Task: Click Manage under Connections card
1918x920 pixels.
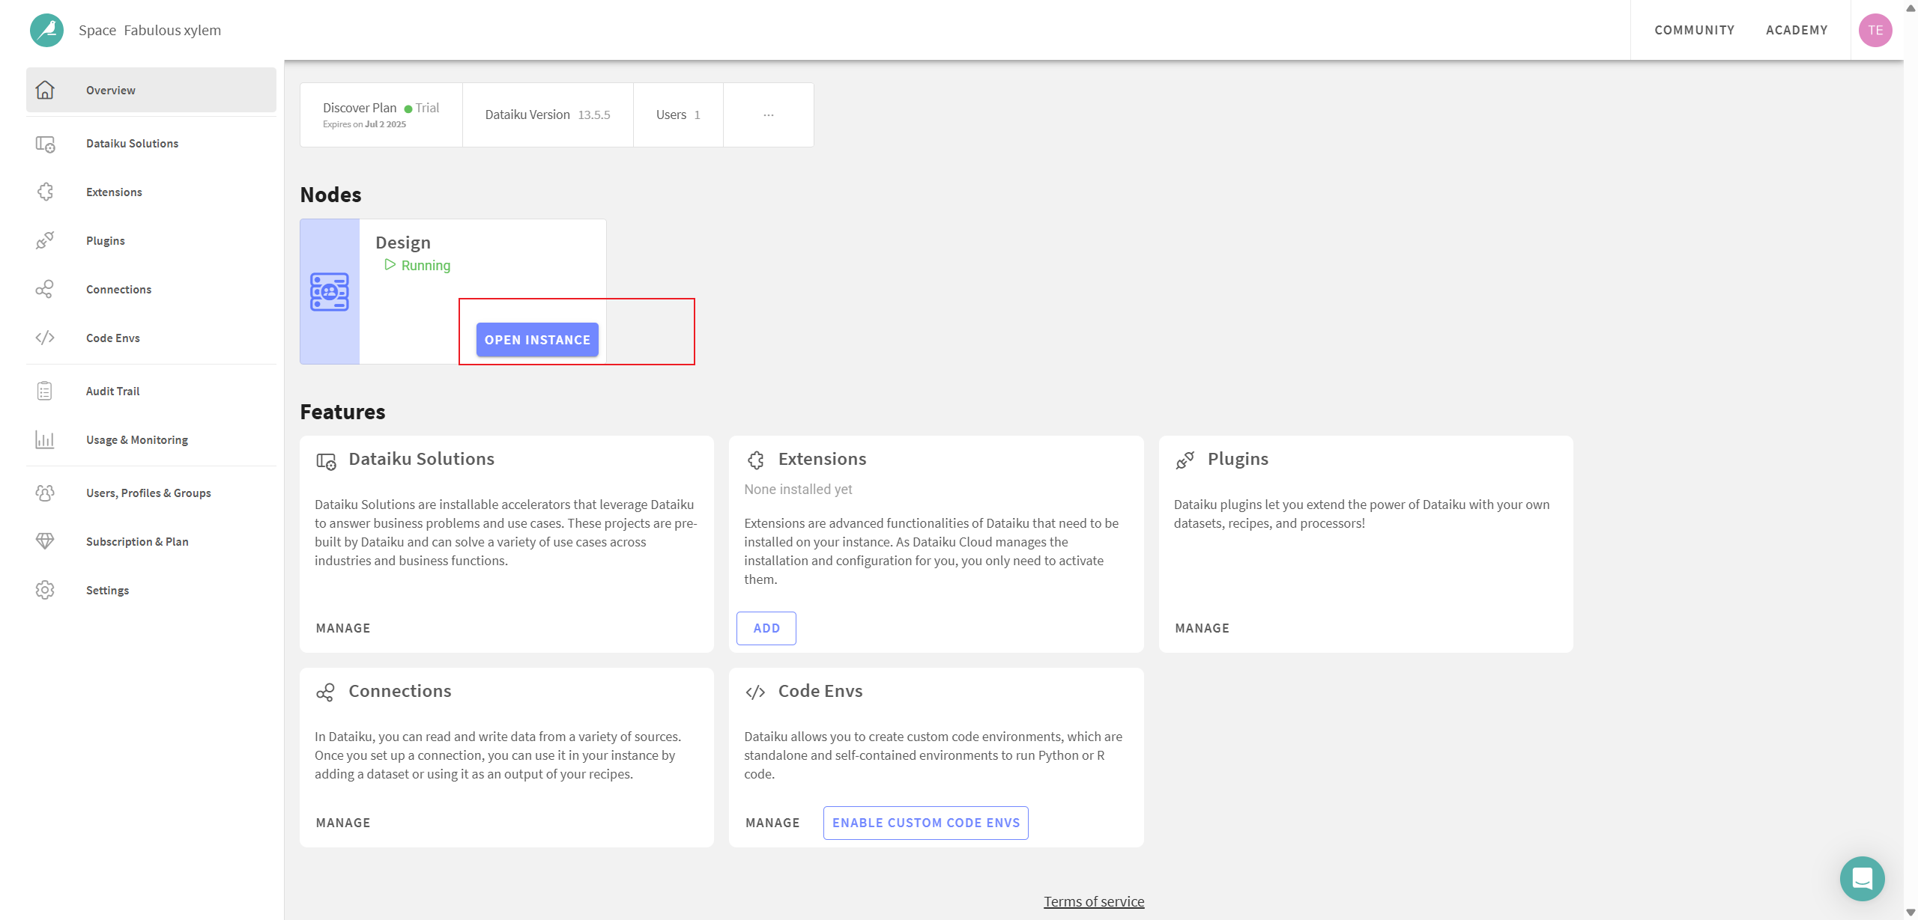Action: 343,823
